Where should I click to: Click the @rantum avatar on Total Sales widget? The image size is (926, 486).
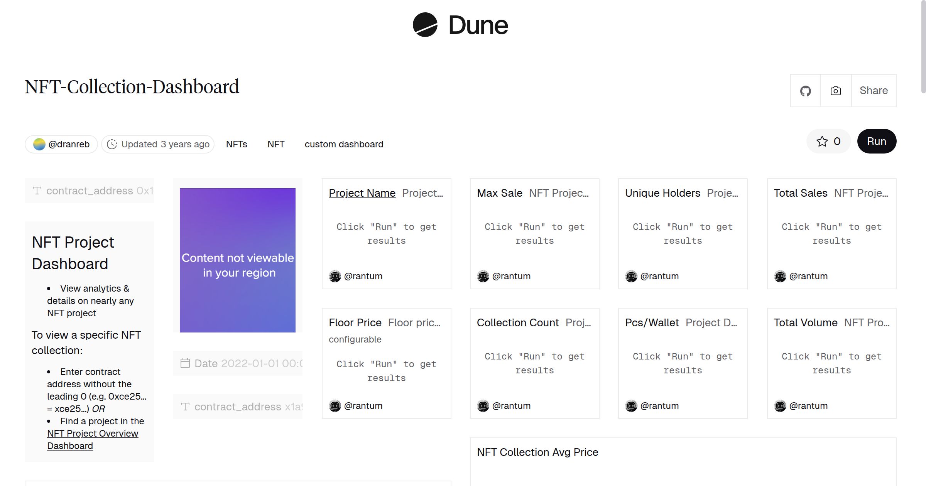(781, 276)
